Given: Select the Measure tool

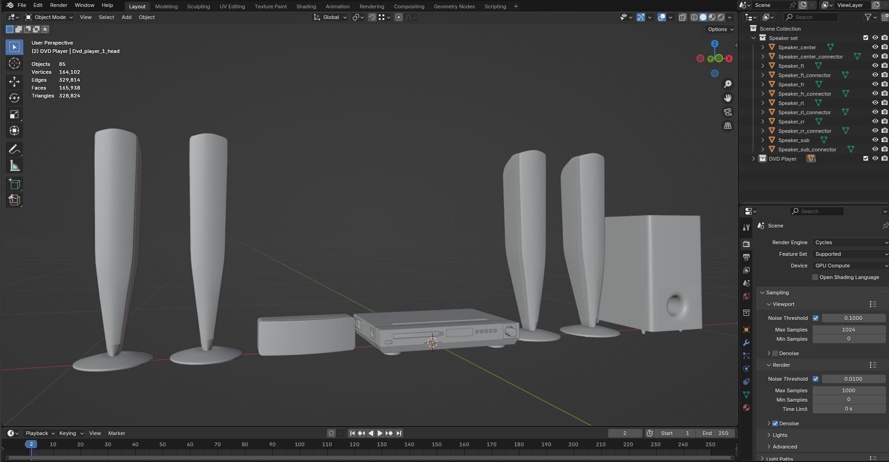Looking at the screenshot, I should 14,166.
